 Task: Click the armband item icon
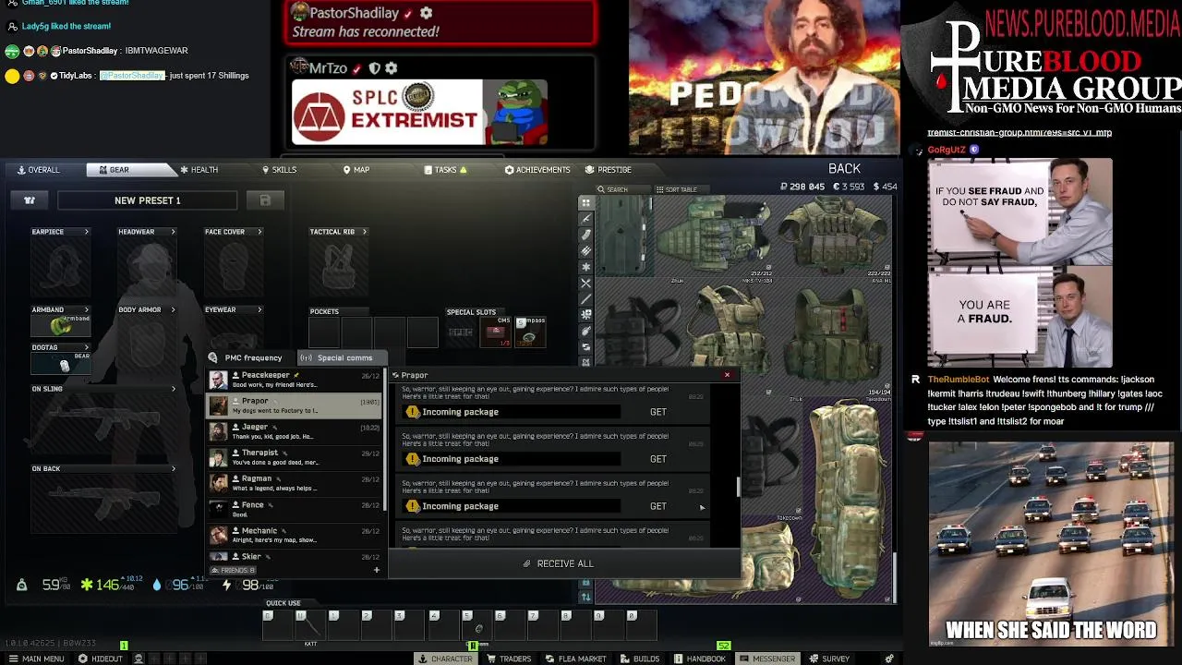click(61, 325)
